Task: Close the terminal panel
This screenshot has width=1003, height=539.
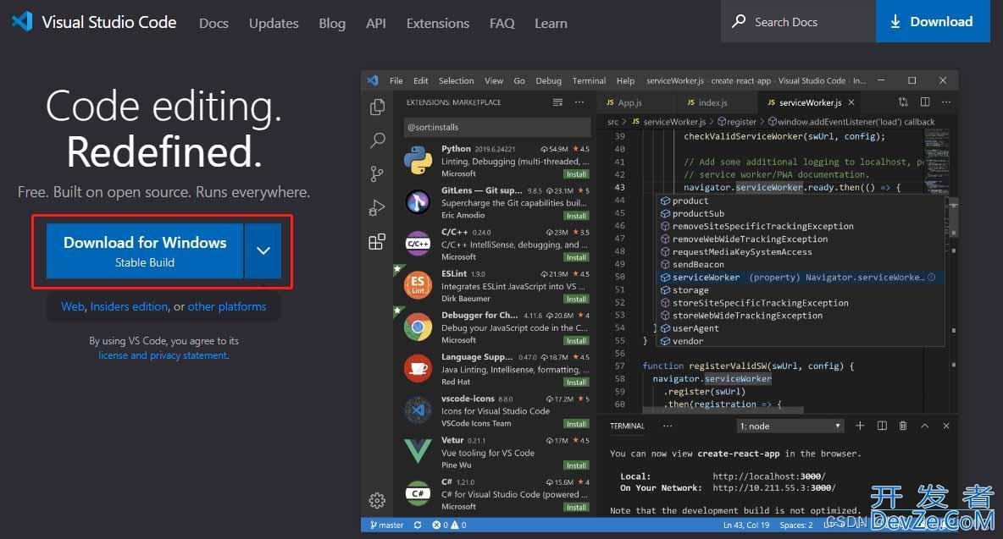Action: (946, 426)
